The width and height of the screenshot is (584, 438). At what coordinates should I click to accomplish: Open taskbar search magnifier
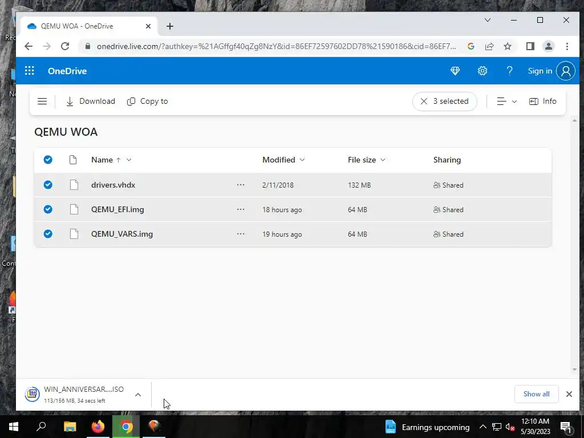(41, 427)
